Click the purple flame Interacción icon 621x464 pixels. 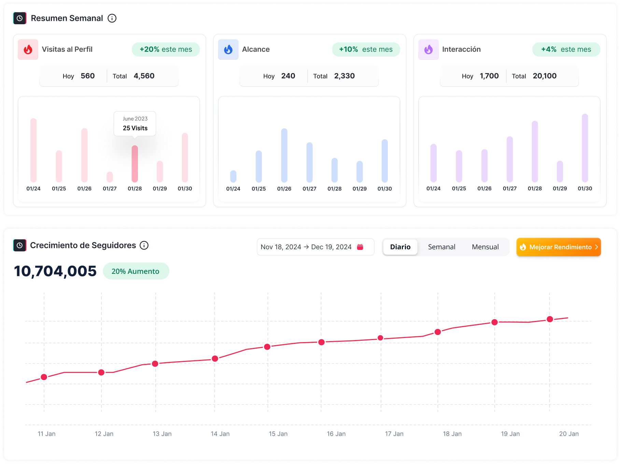428,50
